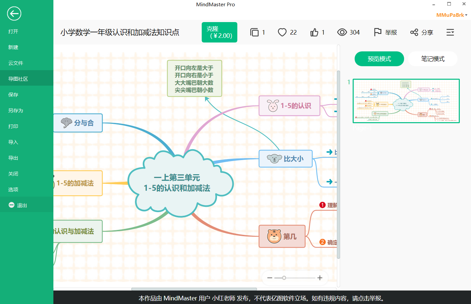This screenshot has height=304, width=471.
Task: Click 退出 to exit
Action: point(22,206)
